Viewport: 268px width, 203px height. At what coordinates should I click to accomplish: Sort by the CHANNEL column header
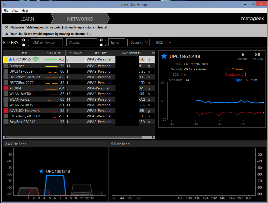point(76,53)
